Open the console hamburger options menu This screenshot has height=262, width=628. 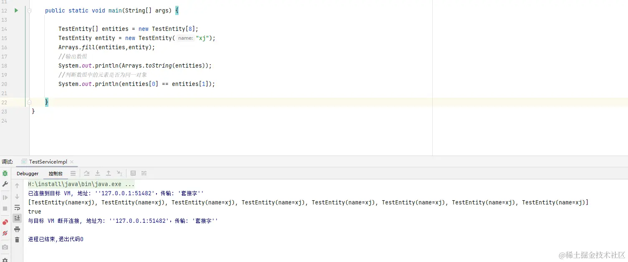click(73, 173)
